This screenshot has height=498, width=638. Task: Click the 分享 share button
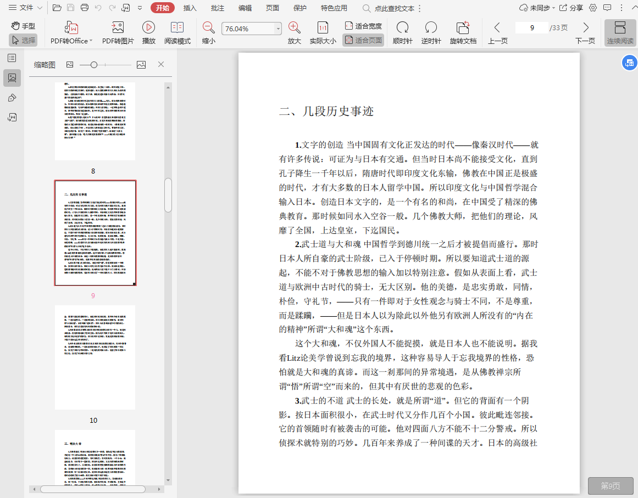(572, 8)
